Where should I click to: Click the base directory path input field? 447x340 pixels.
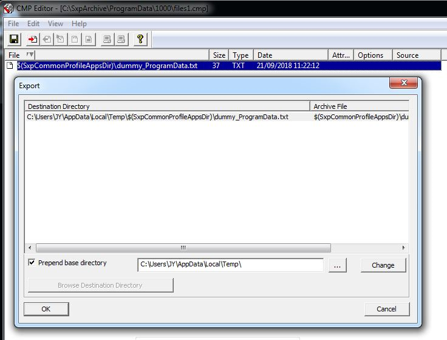tap(230, 265)
